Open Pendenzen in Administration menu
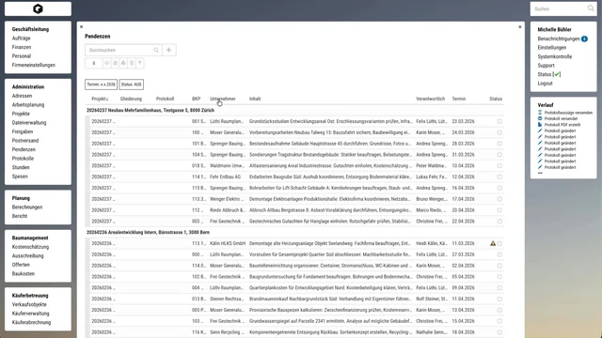602x338 pixels. pyautogui.click(x=24, y=149)
